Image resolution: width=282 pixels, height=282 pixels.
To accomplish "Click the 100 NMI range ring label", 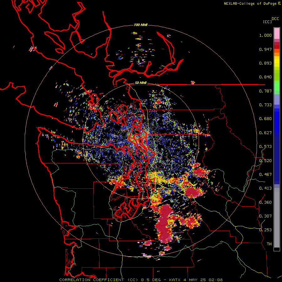I will pyautogui.click(x=141, y=25).
